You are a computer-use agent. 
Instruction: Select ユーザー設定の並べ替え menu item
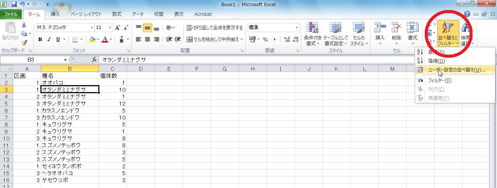pos(456,70)
